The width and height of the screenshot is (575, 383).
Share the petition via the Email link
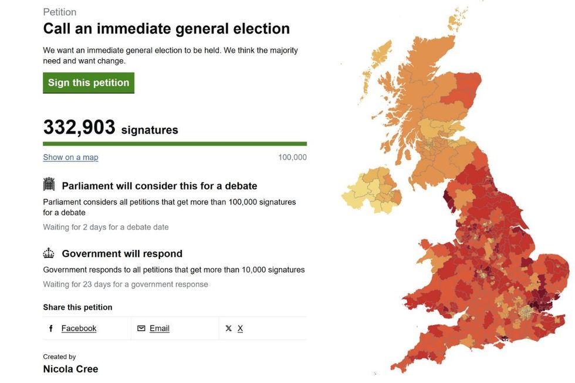160,328
